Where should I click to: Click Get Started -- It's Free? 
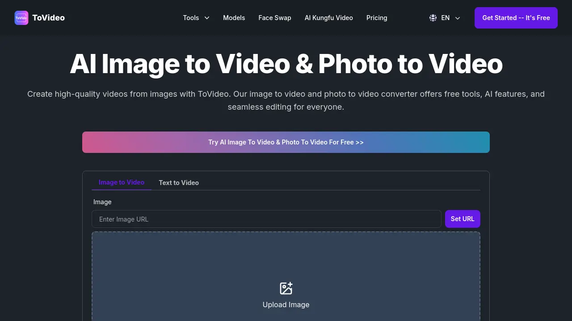coord(516,18)
